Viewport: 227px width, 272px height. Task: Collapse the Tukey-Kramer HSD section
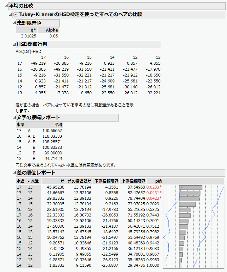(x=10, y=14)
